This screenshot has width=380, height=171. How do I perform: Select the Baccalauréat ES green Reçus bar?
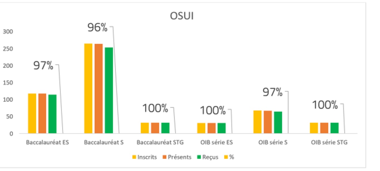click(x=52, y=114)
